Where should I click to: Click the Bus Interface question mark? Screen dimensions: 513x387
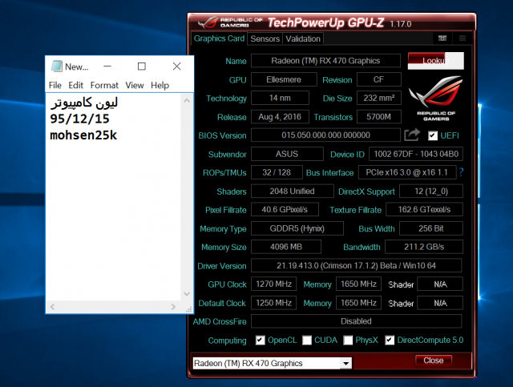(x=461, y=172)
